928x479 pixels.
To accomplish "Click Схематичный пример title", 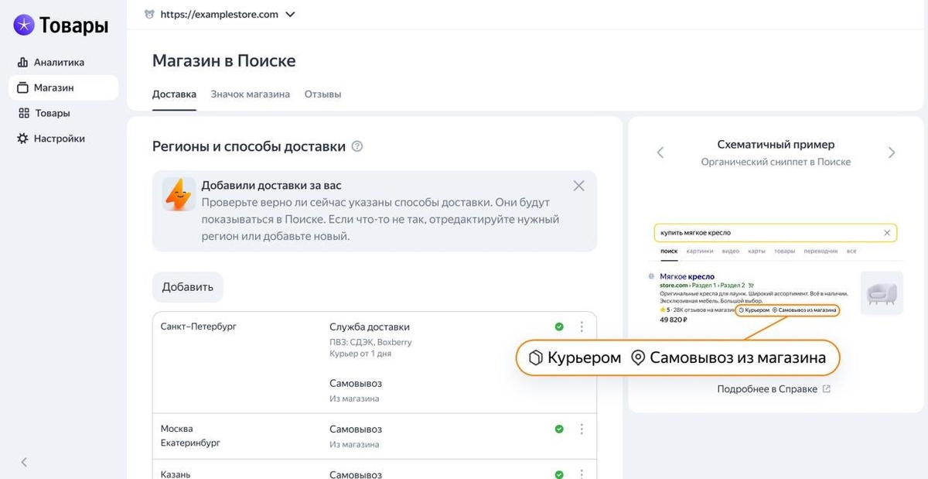I will 776,145.
